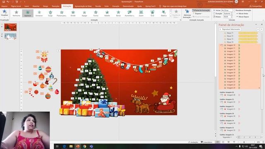Image resolution: width=265 pixels, height=149 pixels.
Task: Click the Visualizar animation preview star
Action: pyautogui.click(x=5, y=12)
